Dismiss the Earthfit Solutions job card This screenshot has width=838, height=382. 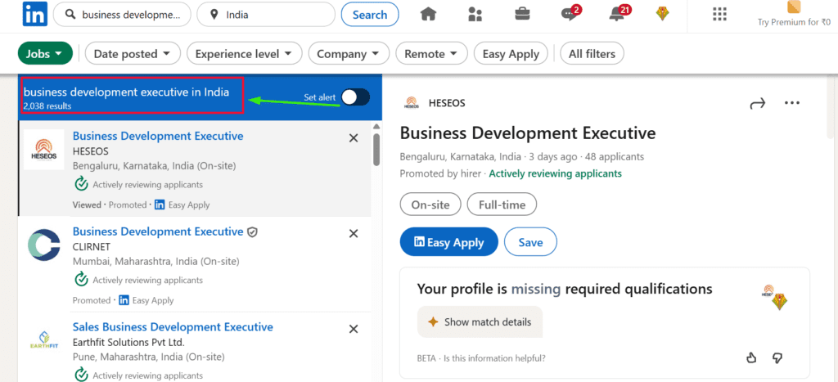pos(354,329)
